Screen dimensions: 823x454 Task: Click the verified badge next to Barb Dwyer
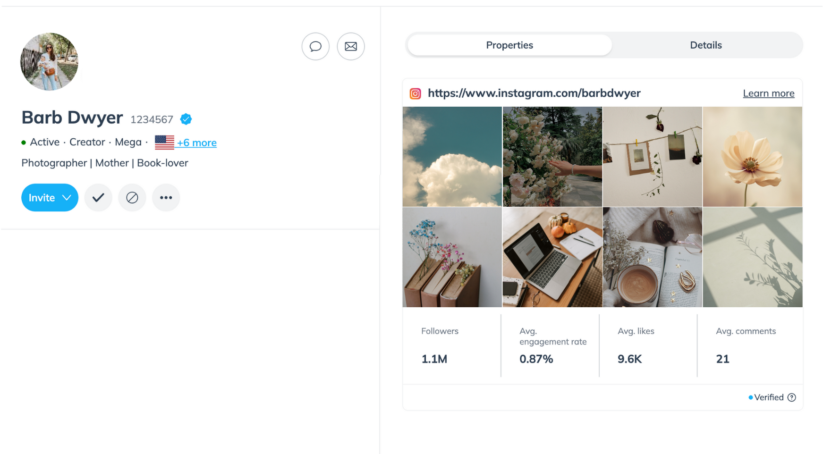coord(186,119)
